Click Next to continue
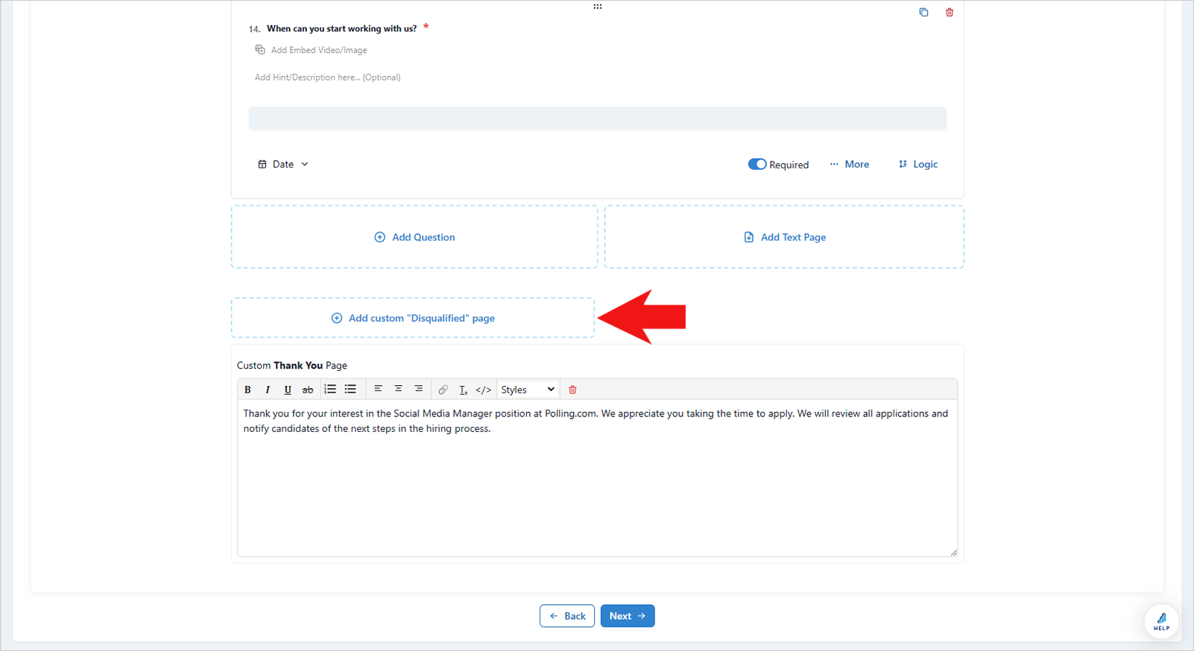 tap(628, 616)
